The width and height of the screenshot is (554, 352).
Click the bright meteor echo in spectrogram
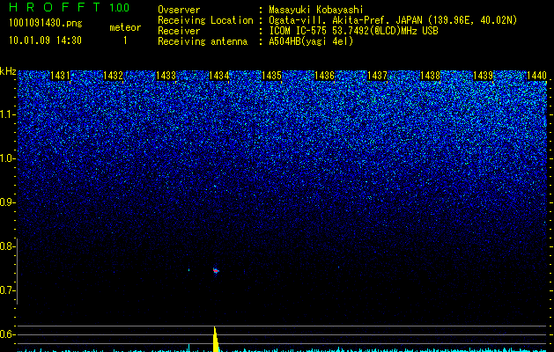(216, 271)
